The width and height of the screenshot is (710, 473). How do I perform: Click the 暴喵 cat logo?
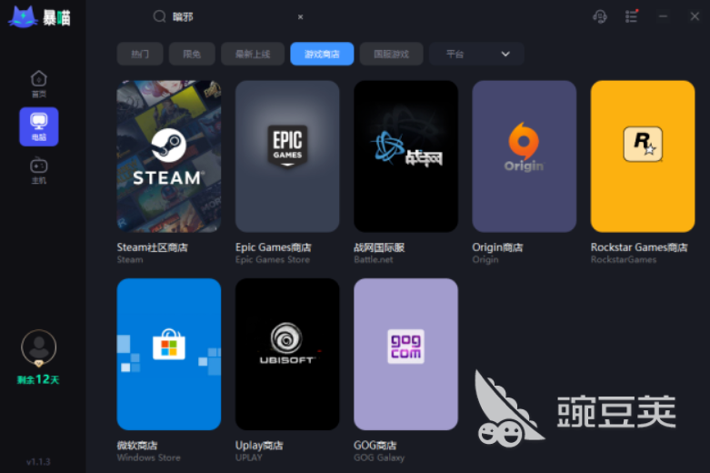coord(23,16)
